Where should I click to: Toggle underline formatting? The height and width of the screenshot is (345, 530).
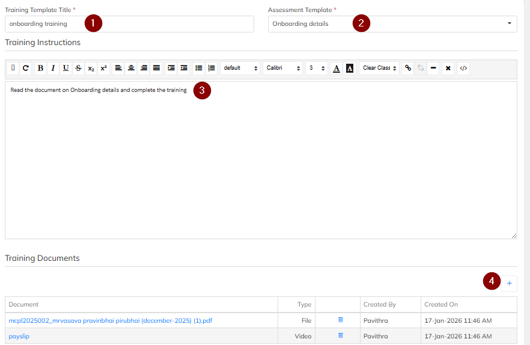pyautogui.click(x=65, y=68)
